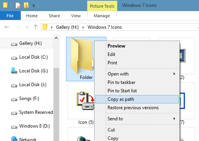Open the File tab

pos(10,16)
